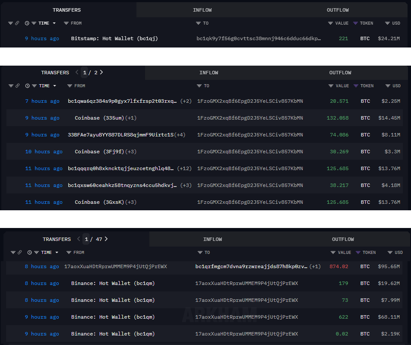
Task: Go to next page in 1 / 2 transfers
Action: click(x=101, y=73)
